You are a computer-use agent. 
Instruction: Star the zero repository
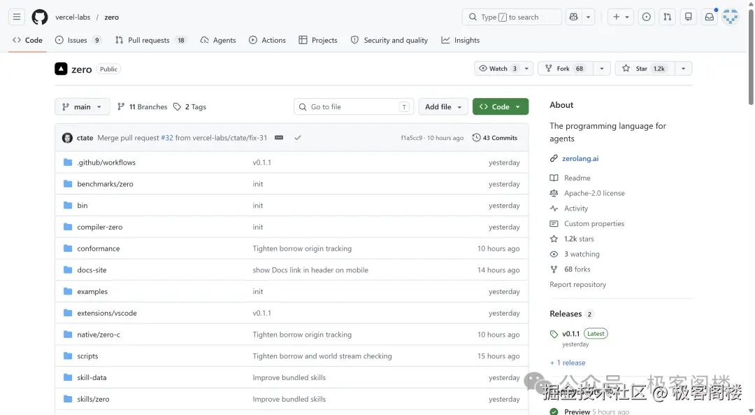[x=645, y=69]
